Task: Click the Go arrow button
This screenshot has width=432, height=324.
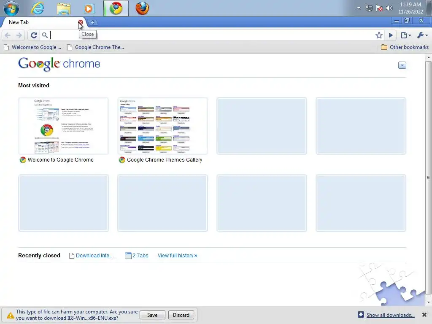Action: pyautogui.click(x=391, y=35)
